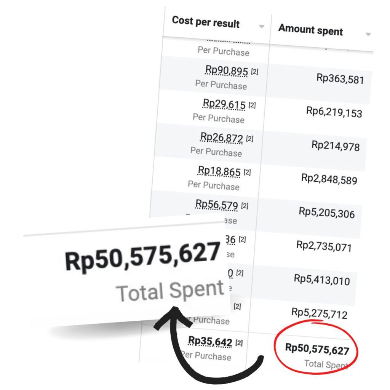Open the Cost per result column dropdown arrow
Viewport: 390px width, 390px height.
pyautogui.click(x=262, y=27)
